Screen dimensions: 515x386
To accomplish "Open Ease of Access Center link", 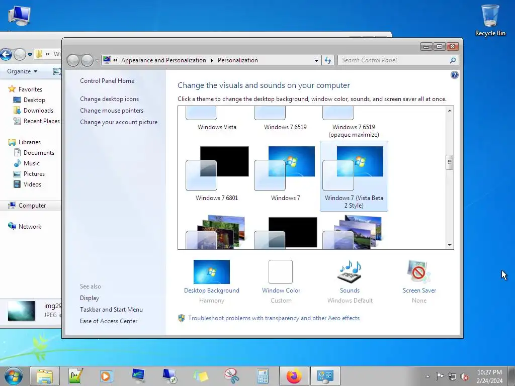I will pyautogui.click(x=109, y=321).
